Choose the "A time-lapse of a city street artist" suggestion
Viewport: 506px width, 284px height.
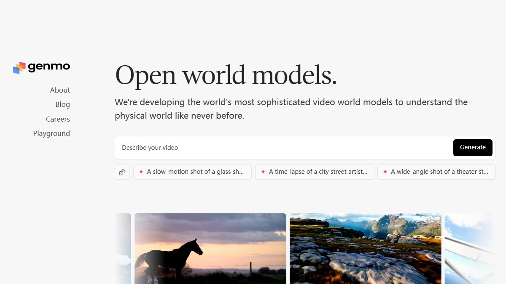(x=315, y=172)
